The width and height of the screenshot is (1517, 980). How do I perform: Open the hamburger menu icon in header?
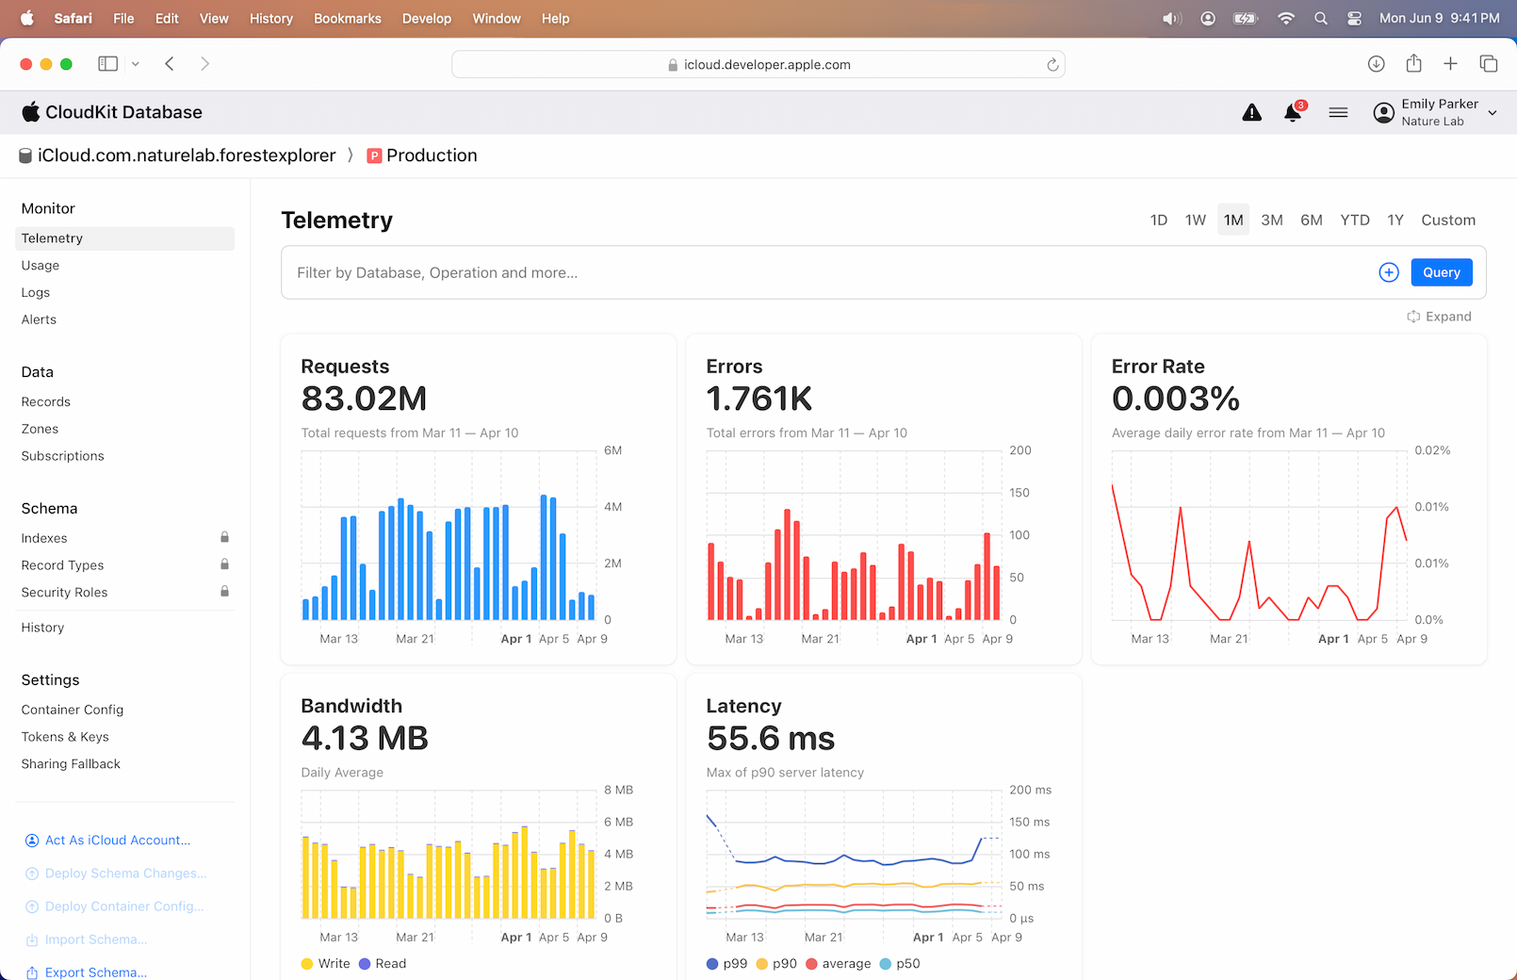tap(1338, 113)
